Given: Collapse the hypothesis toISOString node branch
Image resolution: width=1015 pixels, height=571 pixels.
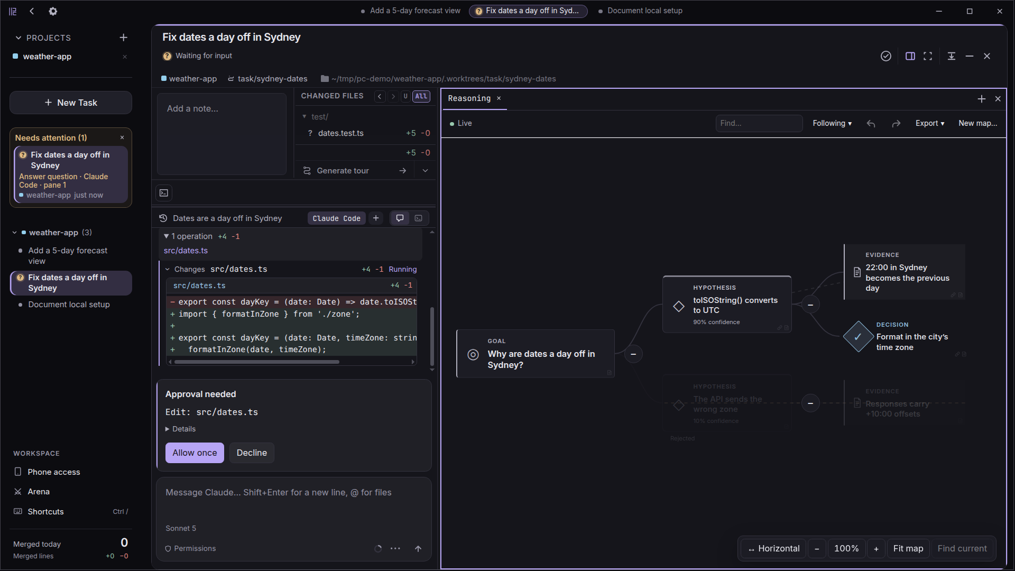Looking at the screenshot, I should [x=810, y=305].
